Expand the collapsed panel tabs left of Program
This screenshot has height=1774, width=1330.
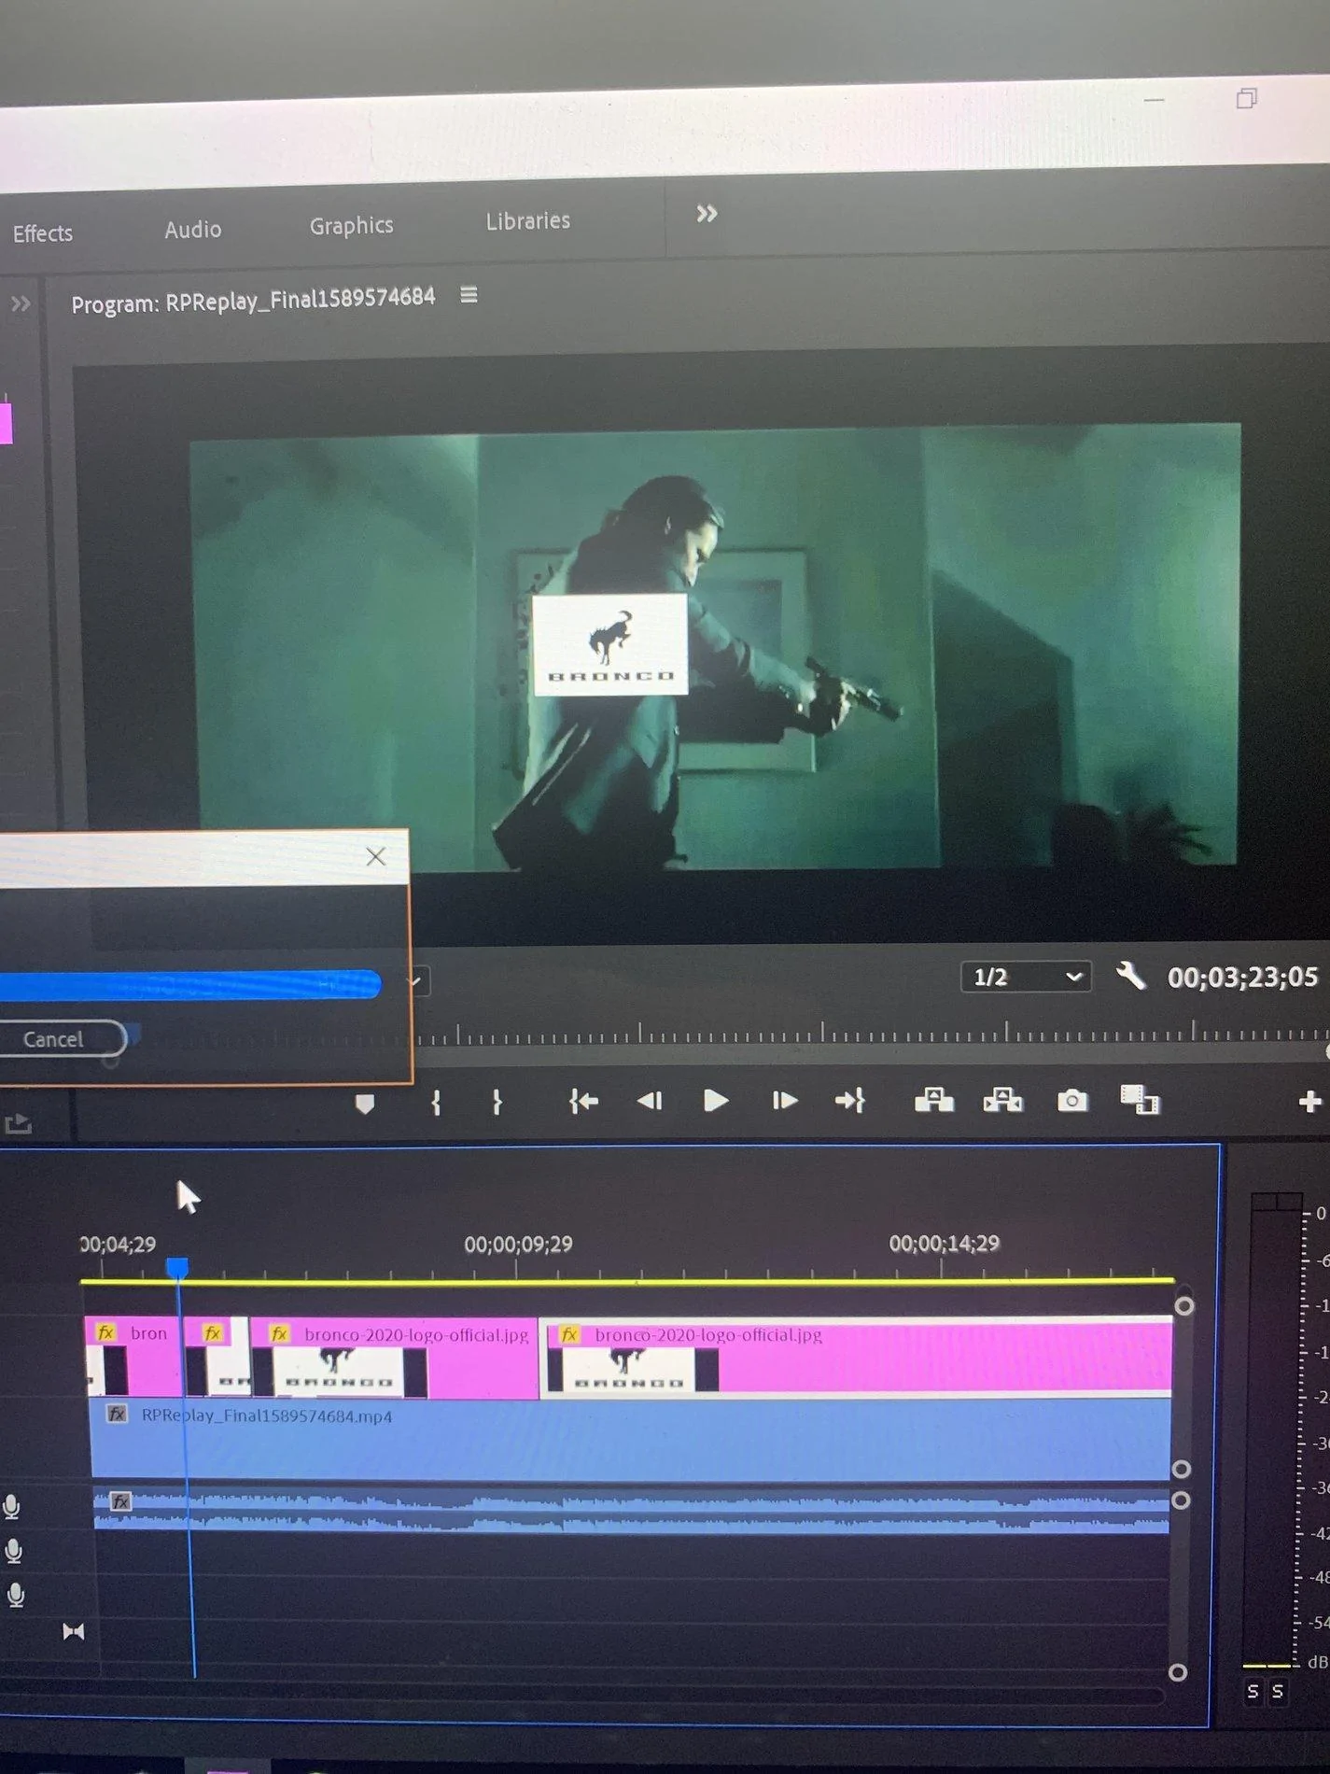pyautogui.click(x=21, y=304)
